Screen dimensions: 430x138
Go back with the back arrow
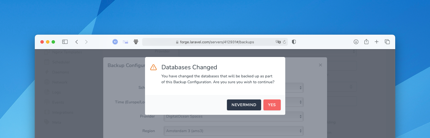point(77,42)
